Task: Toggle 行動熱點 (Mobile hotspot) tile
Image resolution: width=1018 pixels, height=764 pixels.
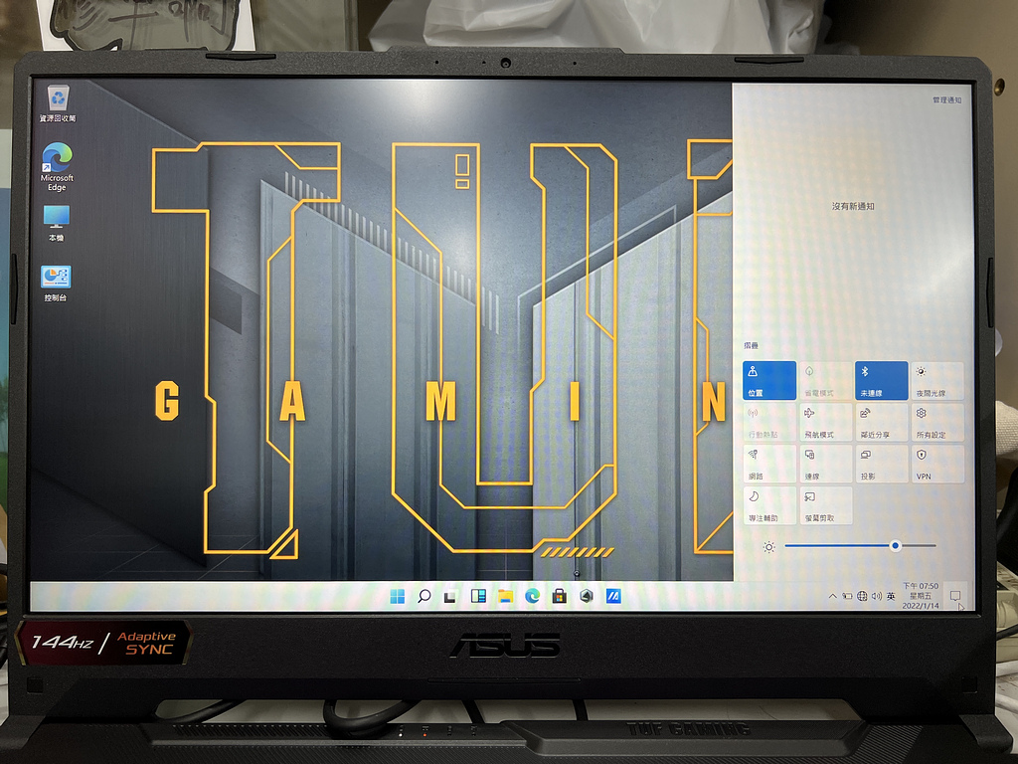Action: [769, 422]
